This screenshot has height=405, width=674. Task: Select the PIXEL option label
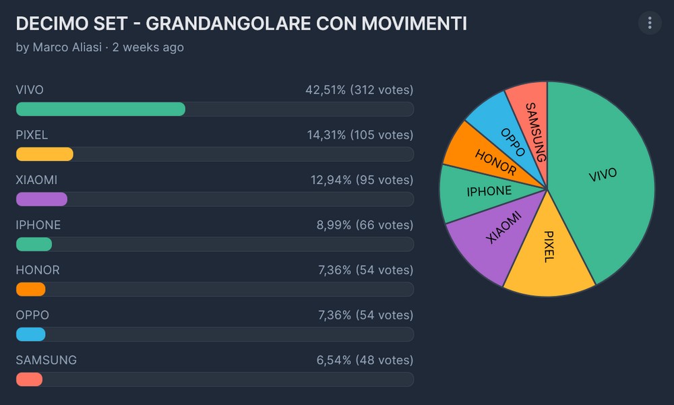(x=32, y=135)
